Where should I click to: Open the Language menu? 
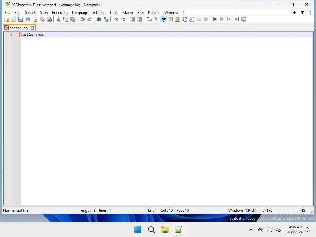pyautogui.click(x=80, y=12)
